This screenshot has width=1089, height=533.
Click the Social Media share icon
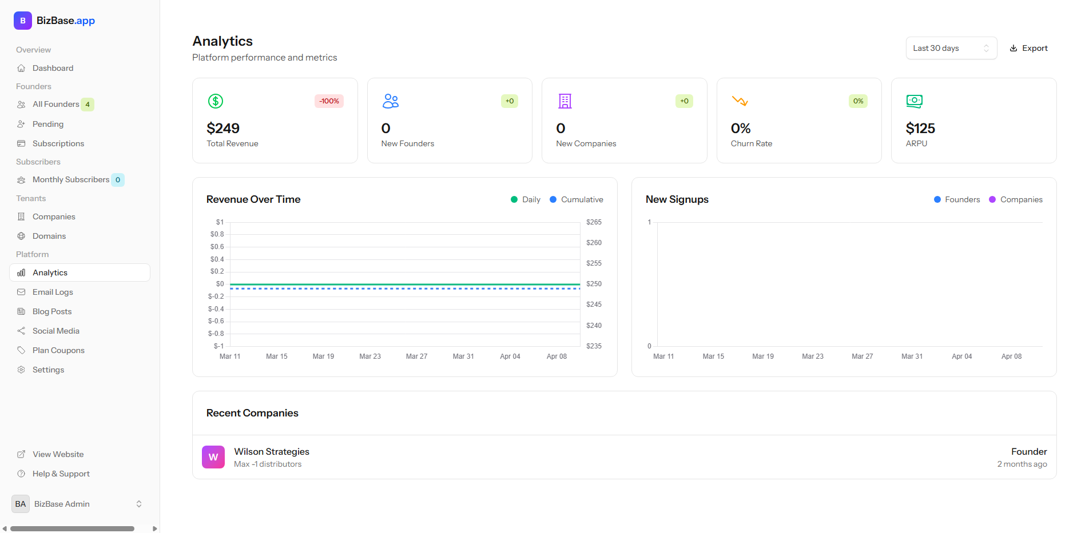(21, 331)
